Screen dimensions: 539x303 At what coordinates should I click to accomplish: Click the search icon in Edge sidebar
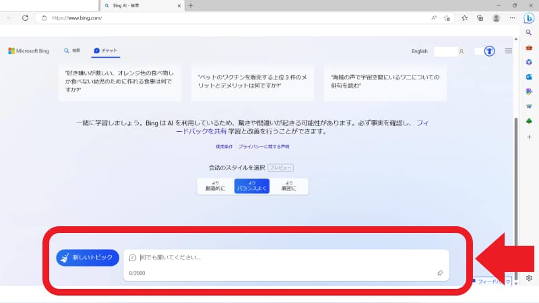tap(529, 32)
